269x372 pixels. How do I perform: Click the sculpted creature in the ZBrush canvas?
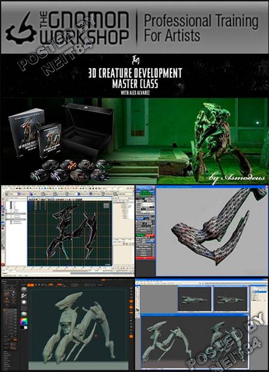78,328
